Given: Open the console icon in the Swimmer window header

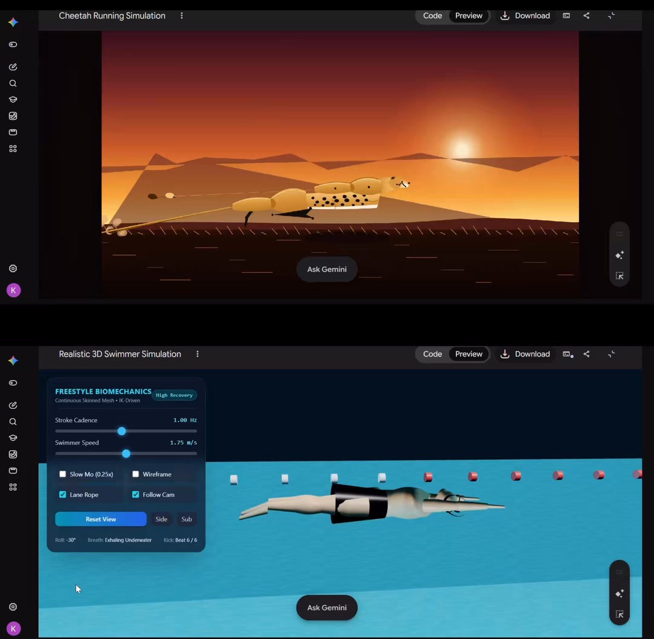Looking at the screenshot, I should [567, 354].
